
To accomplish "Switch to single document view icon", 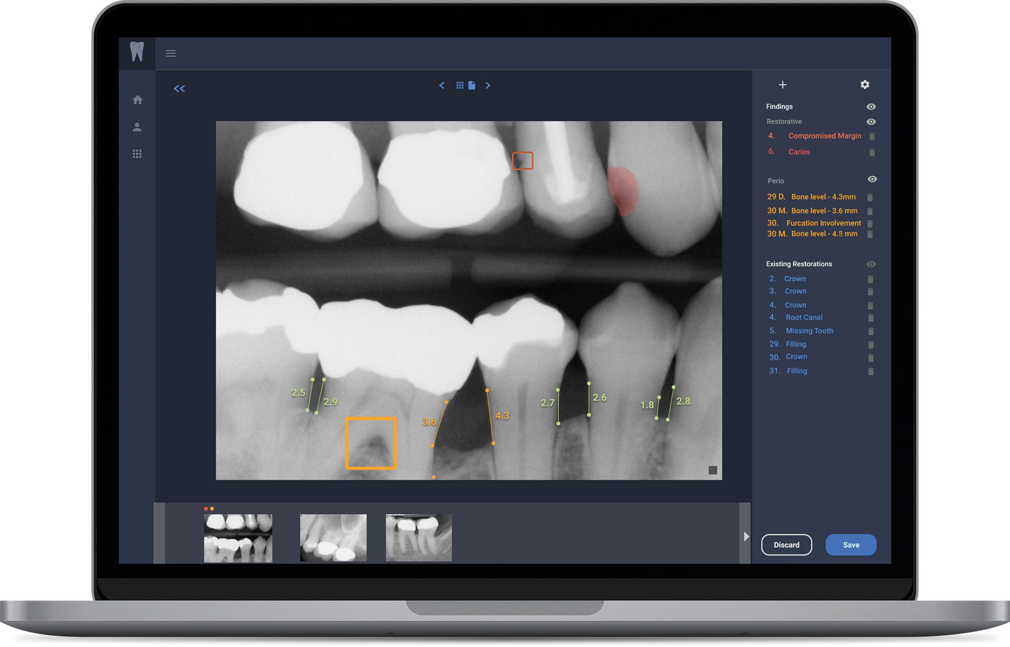I will 472,85.
